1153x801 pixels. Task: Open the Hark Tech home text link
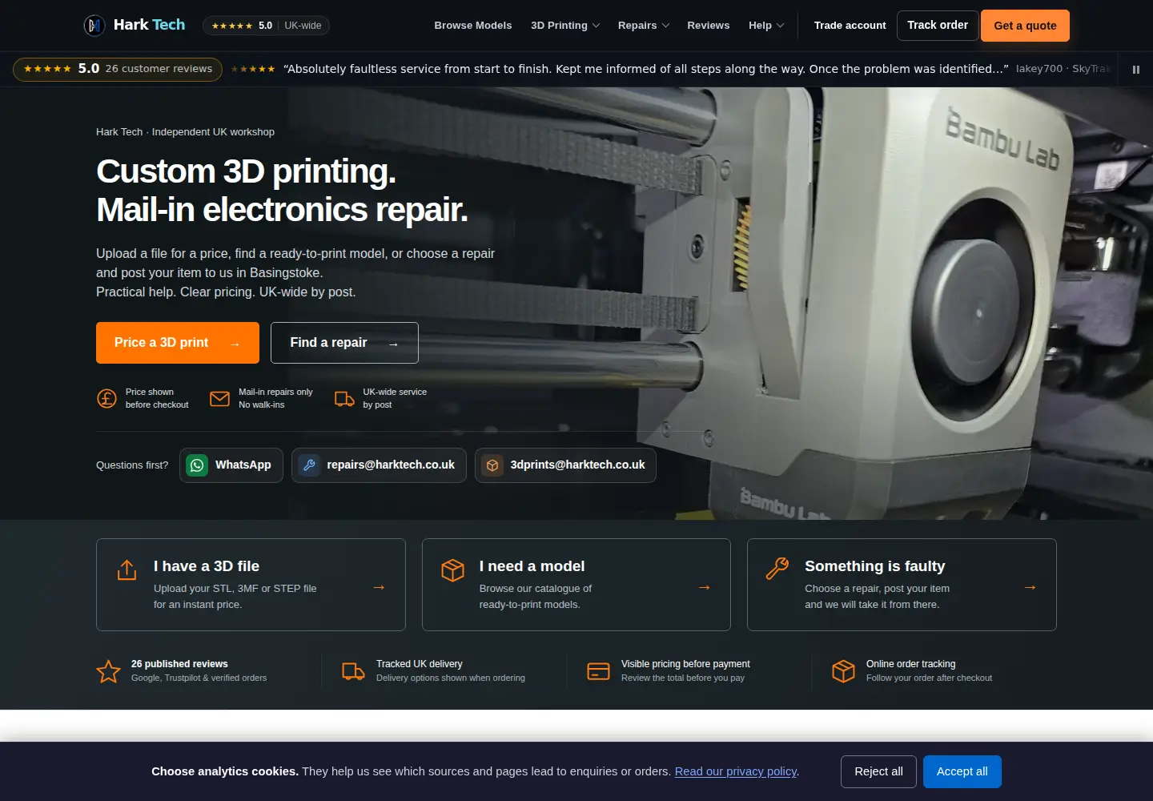click(149, 25)
